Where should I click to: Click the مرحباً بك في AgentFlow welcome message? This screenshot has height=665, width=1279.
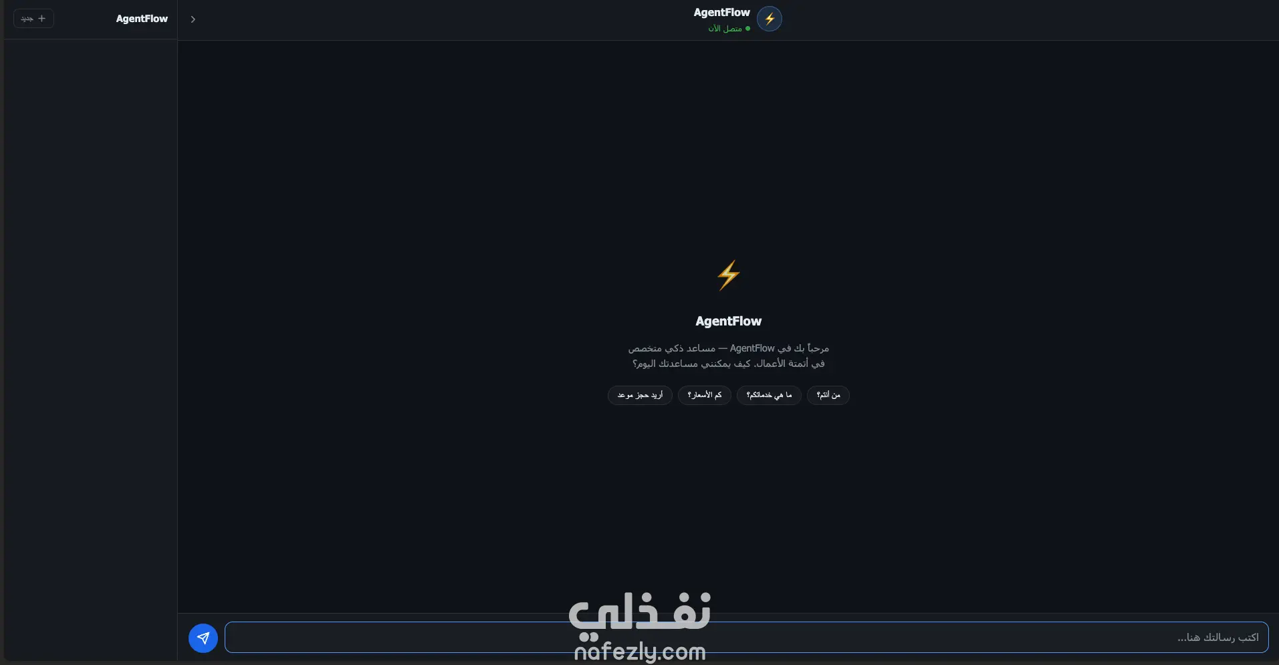729,356
